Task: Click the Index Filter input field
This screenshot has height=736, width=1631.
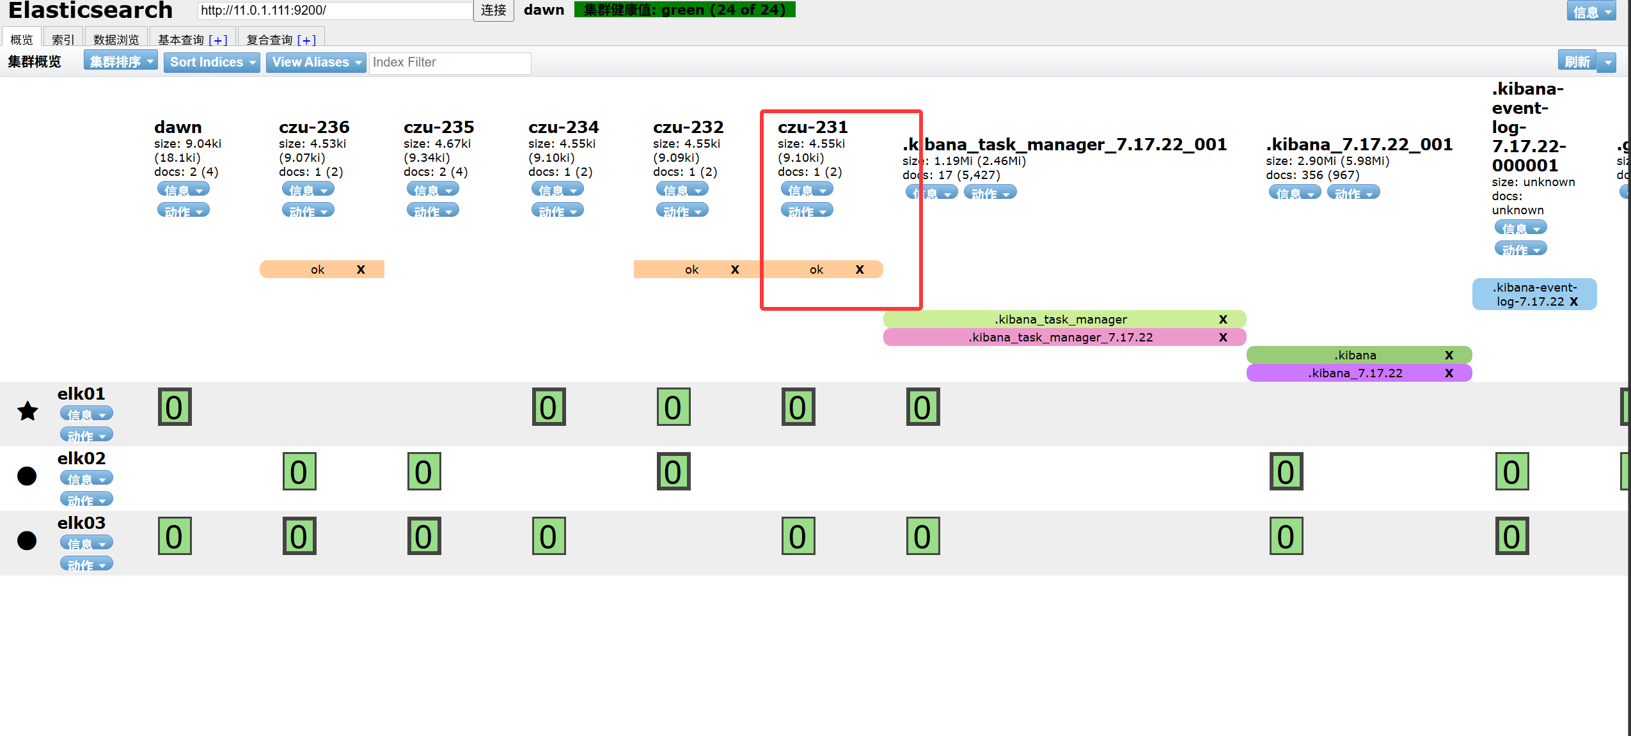Action: click(450, 63)
